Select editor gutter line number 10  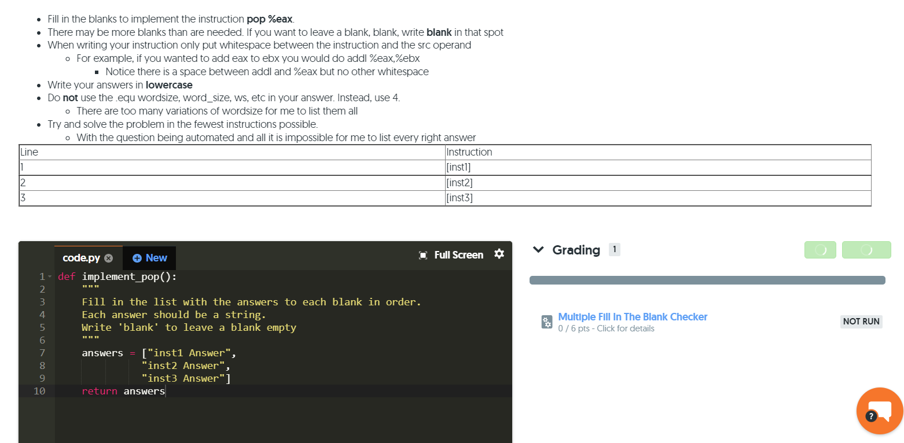(x=39, y=391)
